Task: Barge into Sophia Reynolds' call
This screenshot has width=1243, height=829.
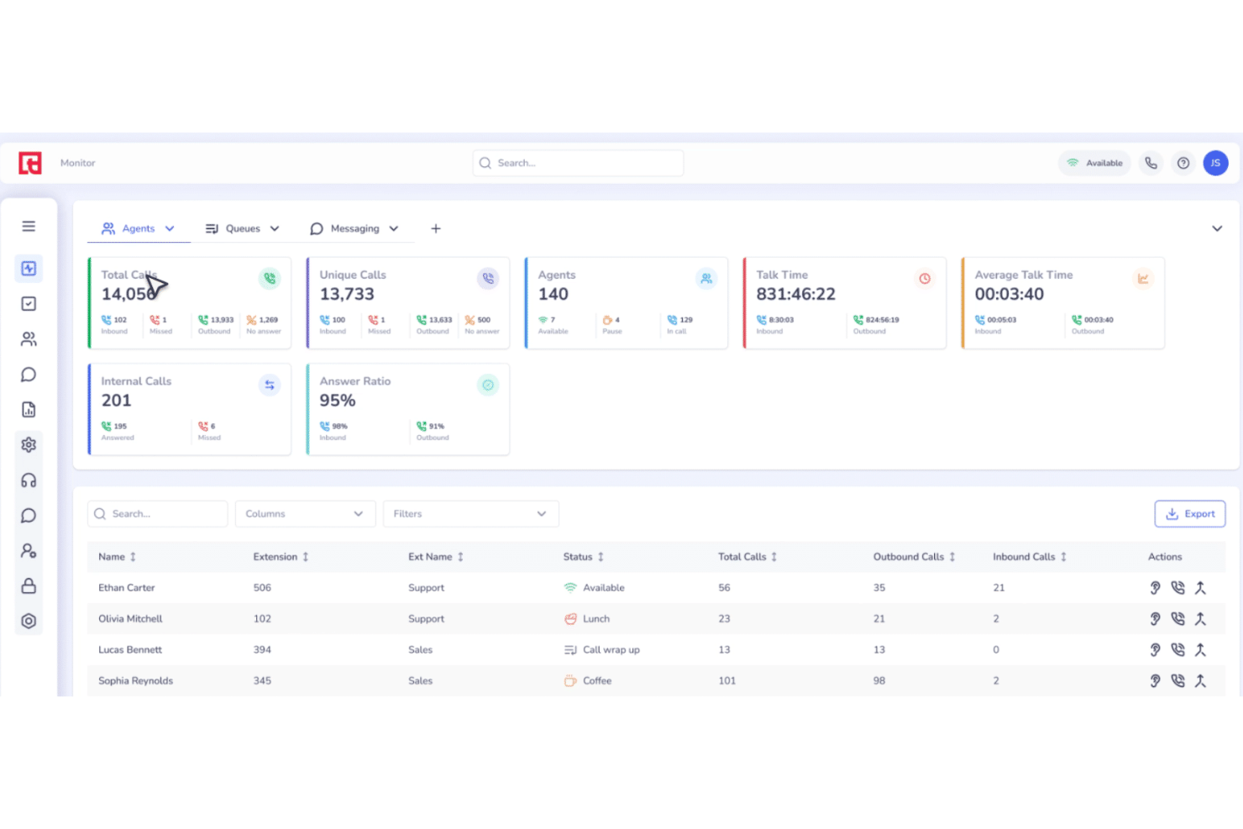Action: (1201, 680)
